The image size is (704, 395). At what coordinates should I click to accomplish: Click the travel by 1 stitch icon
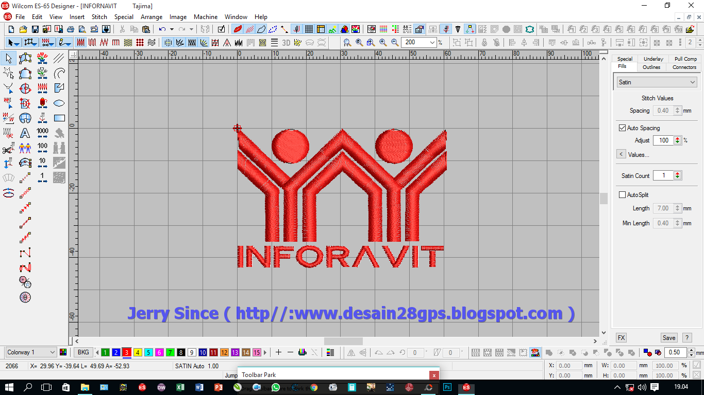(42, 178)
